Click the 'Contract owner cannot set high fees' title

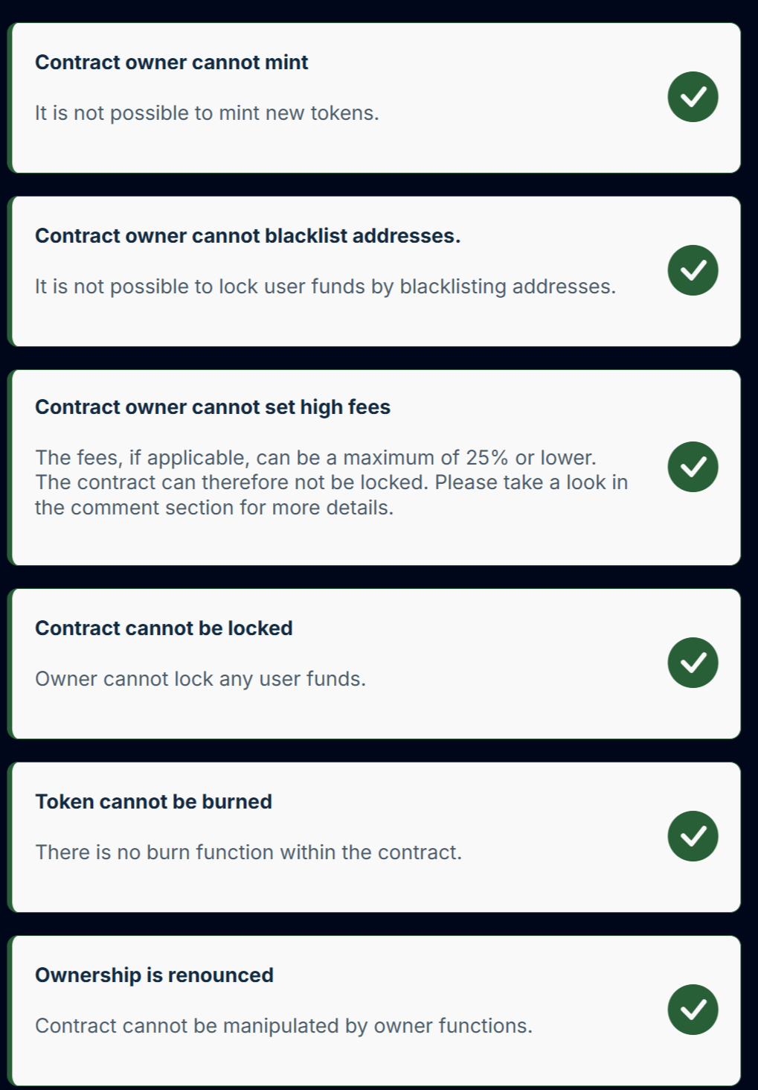[x=213, y=407]
